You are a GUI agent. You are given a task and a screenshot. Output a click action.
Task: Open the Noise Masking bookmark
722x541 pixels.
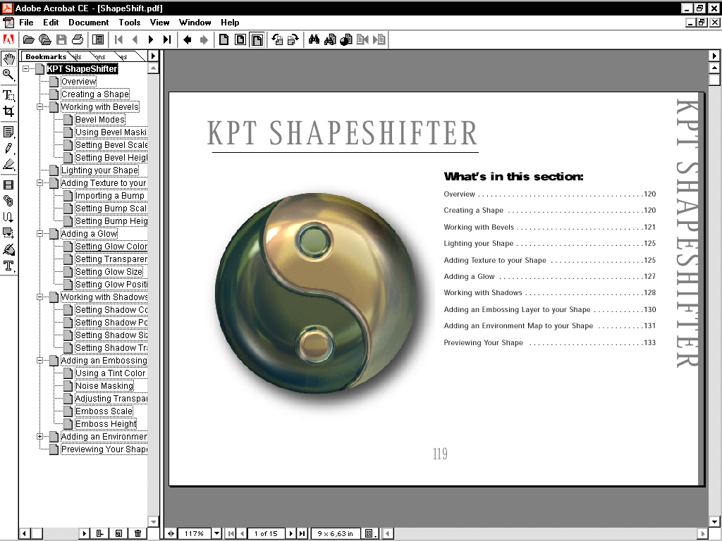[x=104, y=386]
